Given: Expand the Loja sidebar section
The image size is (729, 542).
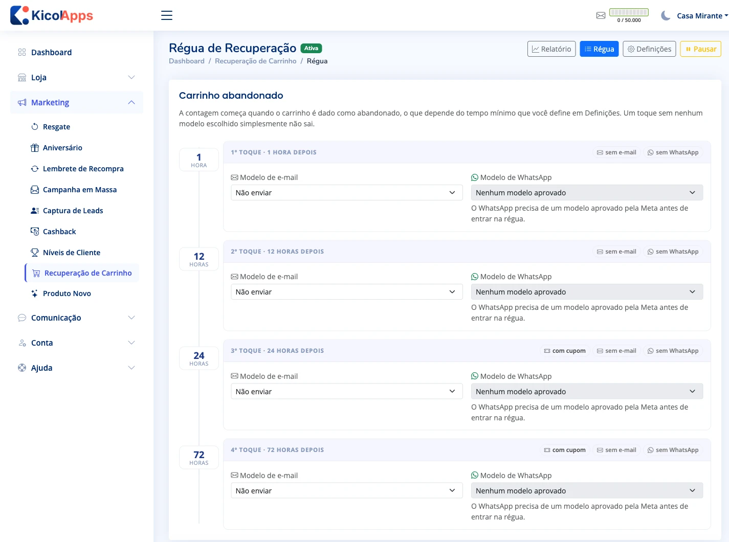Looking at the screenshot, I should pos(77,77).
